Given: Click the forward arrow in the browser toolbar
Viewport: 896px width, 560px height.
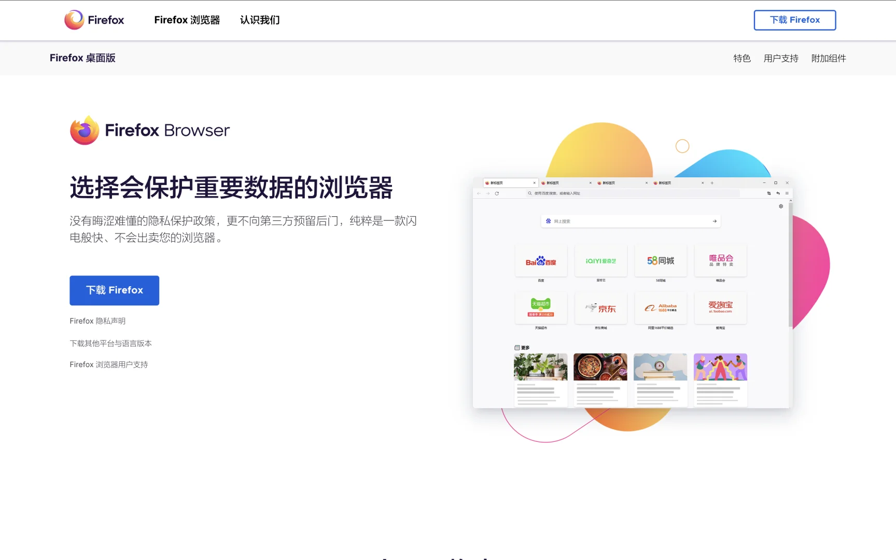Looking at the screenshot, I should pyautogui.click(x=487, y=193).
